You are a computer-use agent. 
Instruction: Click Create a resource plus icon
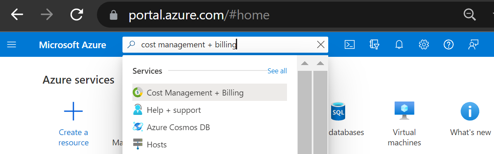point(73,111)
